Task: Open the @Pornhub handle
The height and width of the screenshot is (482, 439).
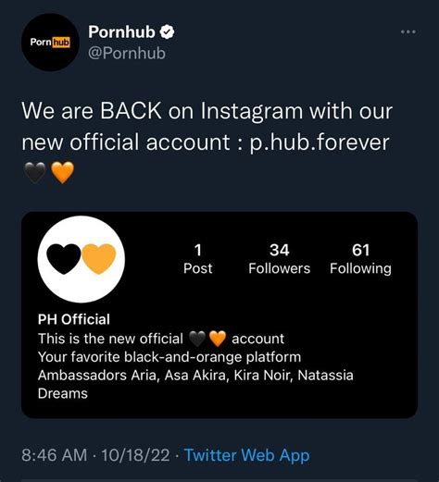Action: pos(127,54)
